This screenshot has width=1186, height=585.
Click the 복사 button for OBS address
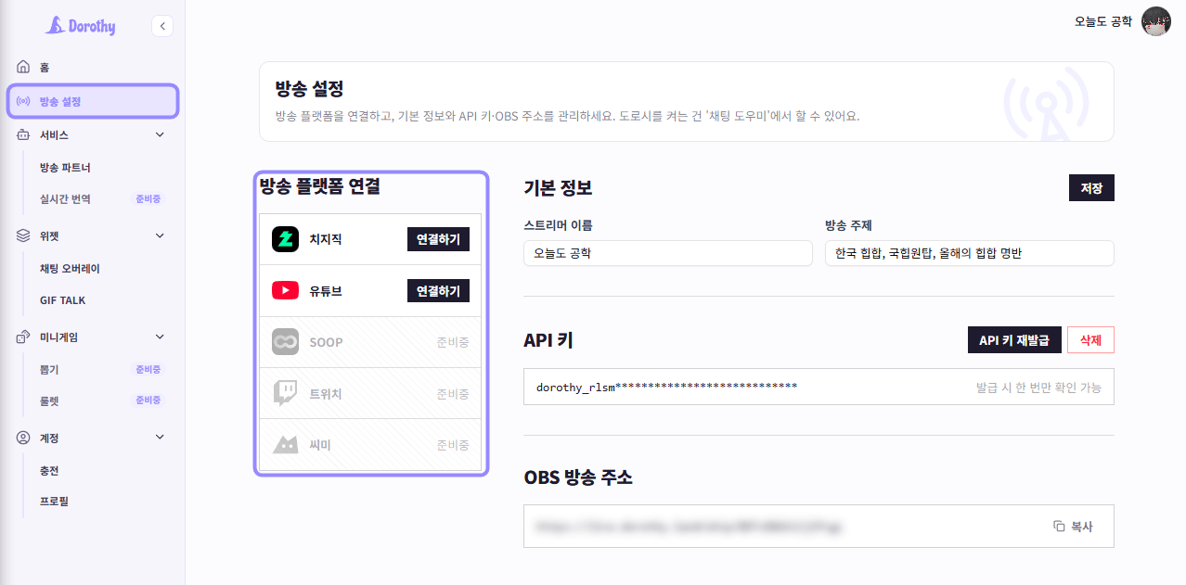pyautogui.click(x=1074, y=527)
